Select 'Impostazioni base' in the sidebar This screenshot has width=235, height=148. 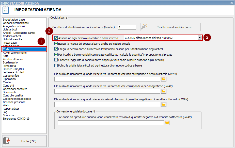click(14, 20)
